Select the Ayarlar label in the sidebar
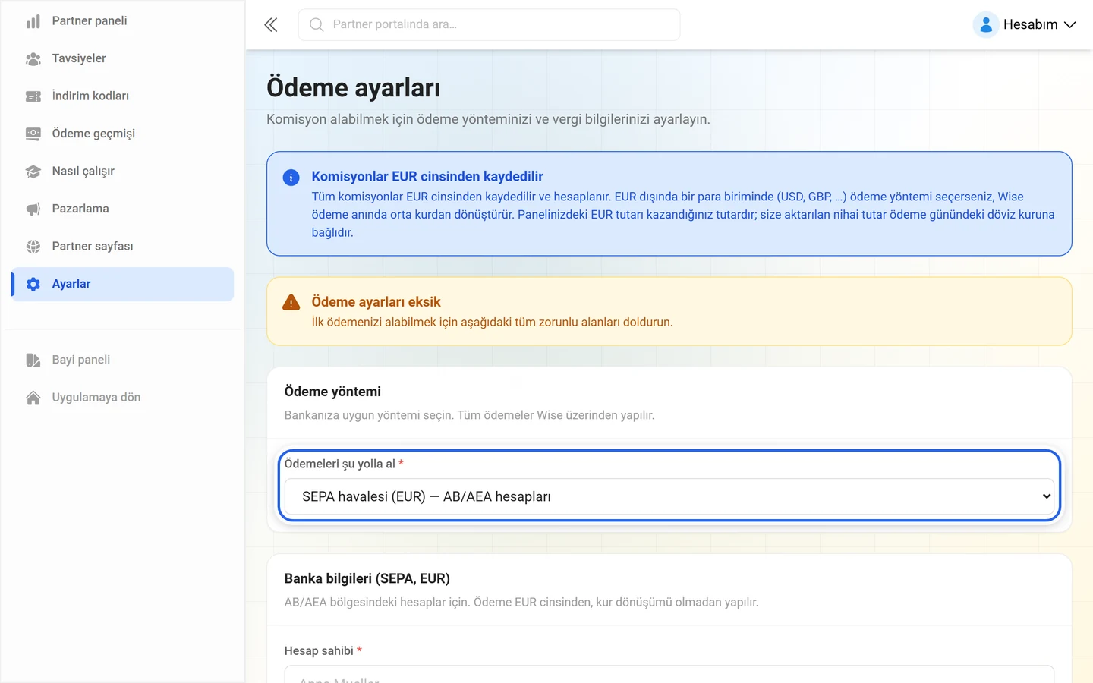Screen dimensions: 1093x683 pos(71,284)
